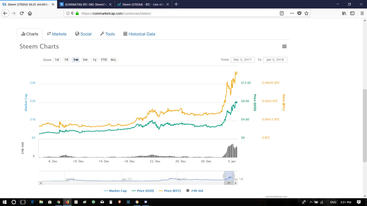Close the BTC-SBD browser tab
Image resolution: width=367 pixels, height=206 pixels.
pyautogui.click(x=110, y=4)
